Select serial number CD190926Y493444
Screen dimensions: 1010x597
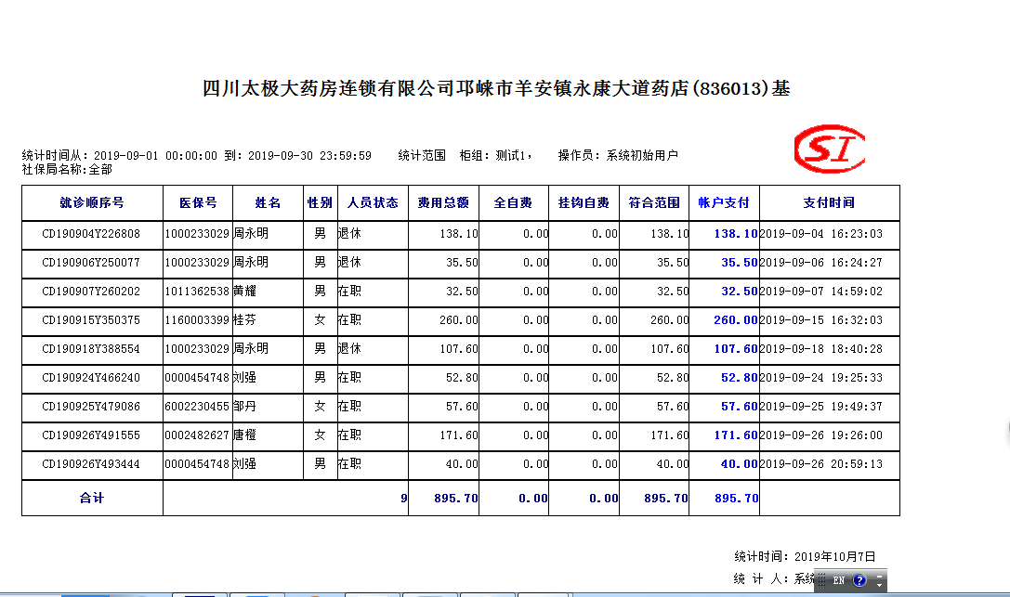click(x=91, y=464)
